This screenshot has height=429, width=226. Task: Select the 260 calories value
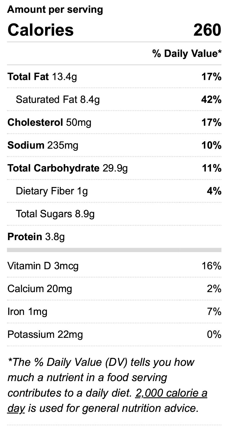coord(207,30)
